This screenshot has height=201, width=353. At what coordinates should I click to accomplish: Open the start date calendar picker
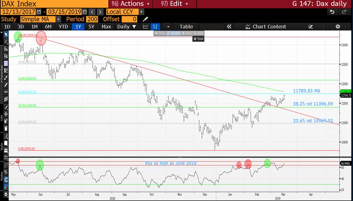coord(39,12)
